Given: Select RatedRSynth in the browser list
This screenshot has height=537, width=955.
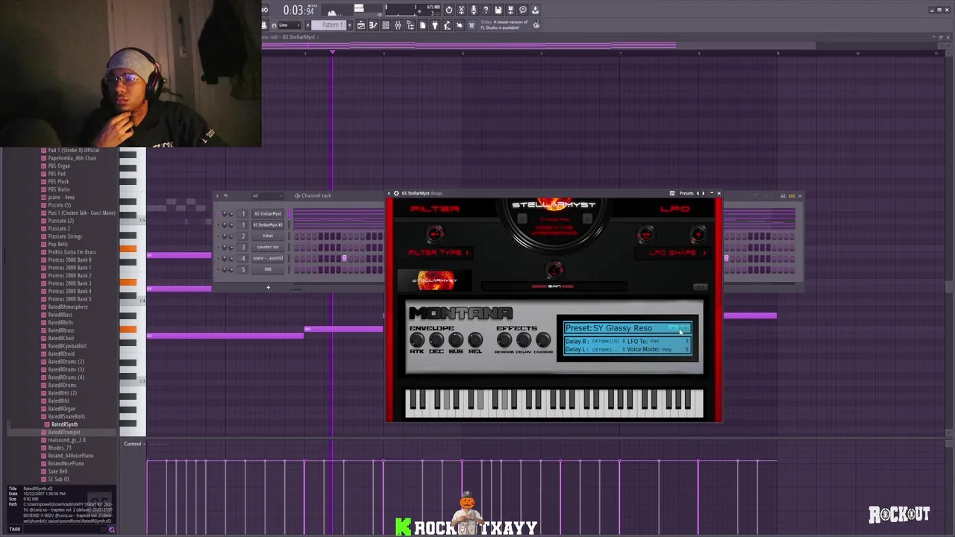Looking at the screenshot, I should click(x=64, y=424).
